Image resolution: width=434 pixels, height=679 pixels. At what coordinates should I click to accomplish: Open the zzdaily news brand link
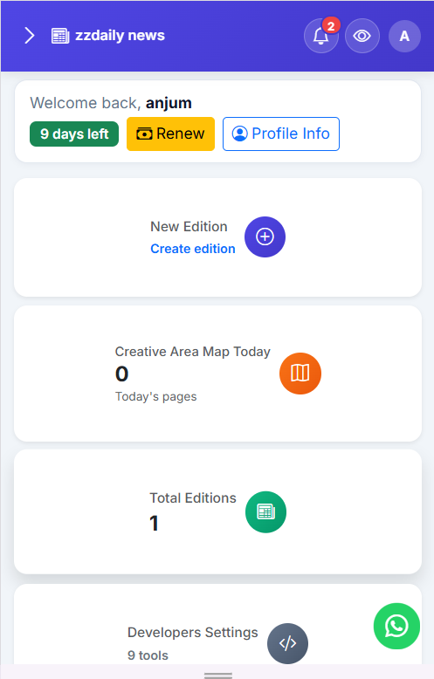click(108, 36)
